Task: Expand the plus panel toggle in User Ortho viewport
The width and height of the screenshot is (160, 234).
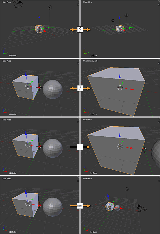Action: 158,5
